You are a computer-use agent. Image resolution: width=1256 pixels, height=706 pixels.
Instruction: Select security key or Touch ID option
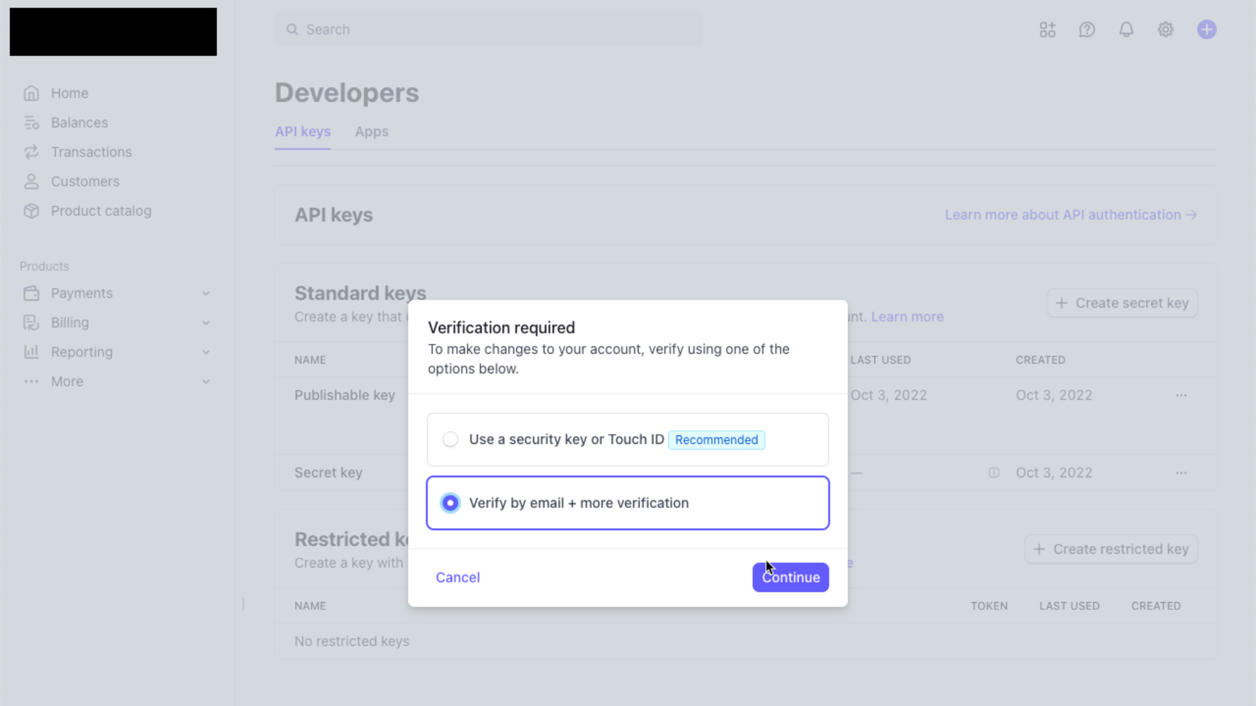[627, 439]
